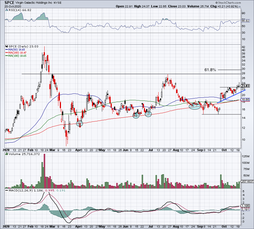Viewport: 254px width, 229px height.
Task: Click the 90 label on RSI axis
Action: coord(244,13)
